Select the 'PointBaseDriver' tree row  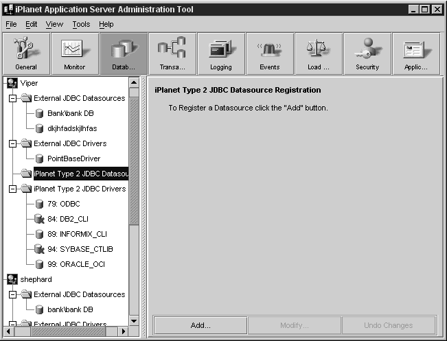(74, 158)
